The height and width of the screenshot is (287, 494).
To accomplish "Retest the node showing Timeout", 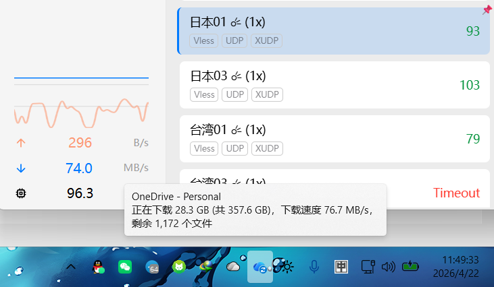I will coord(457,193).
